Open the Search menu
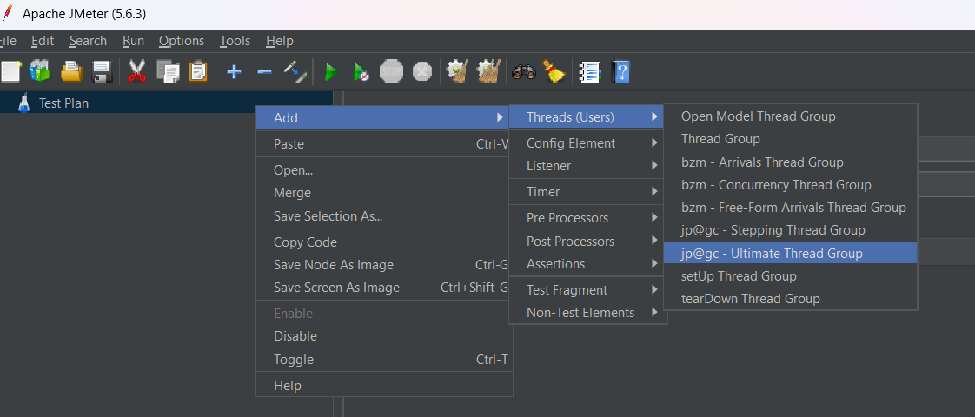Viewport: 975px width, 417px height. [x=88, y=40]
